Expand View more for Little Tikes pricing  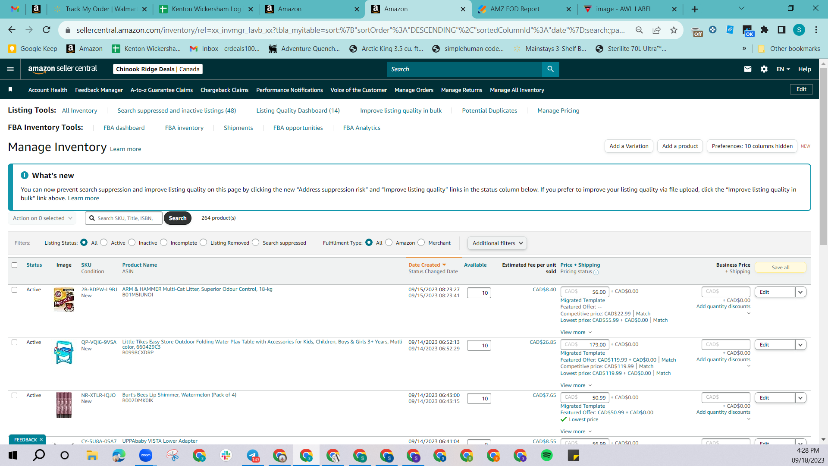[576, 385]
